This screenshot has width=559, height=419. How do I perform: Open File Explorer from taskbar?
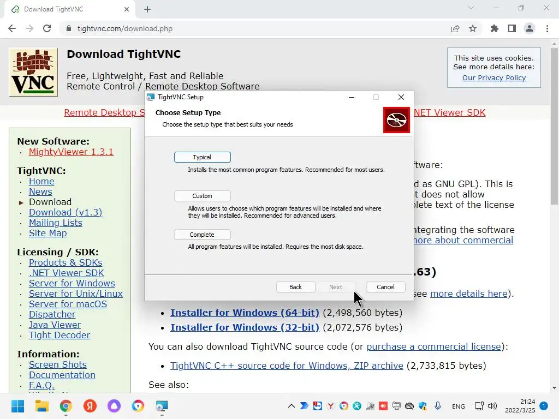point(41,406)
